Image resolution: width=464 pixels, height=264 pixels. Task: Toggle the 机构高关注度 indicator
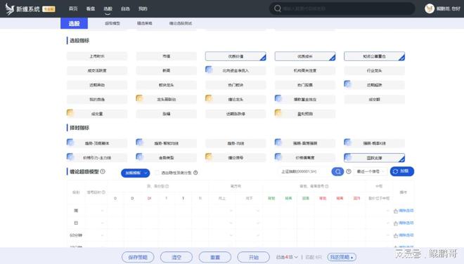305,71
